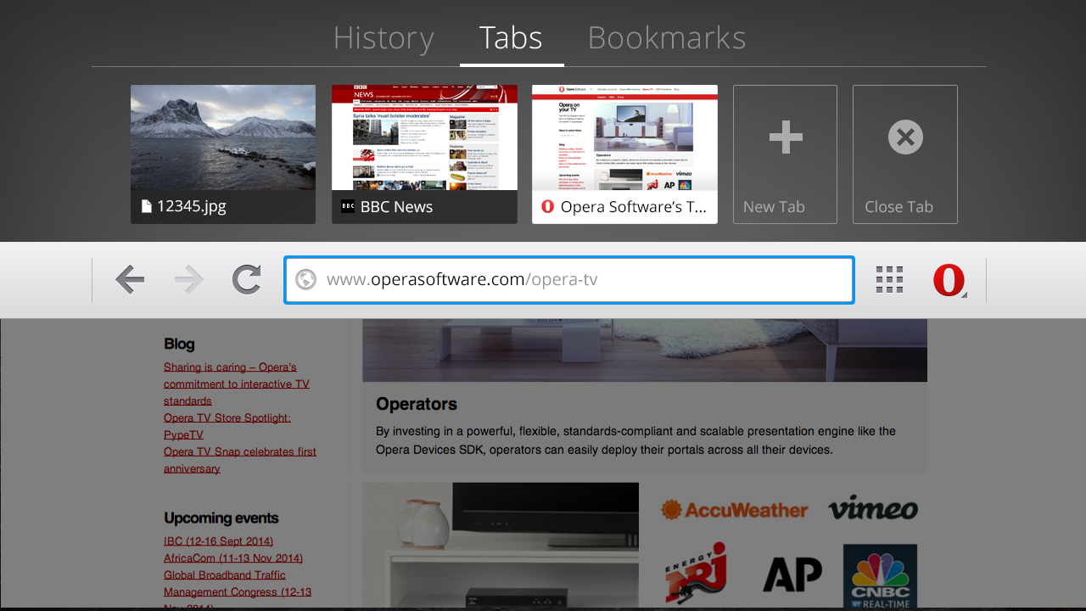The height and width of the screenshot is (611, 1086).
Task: Reload the page with refresh icon
Action: coord(247,279)
